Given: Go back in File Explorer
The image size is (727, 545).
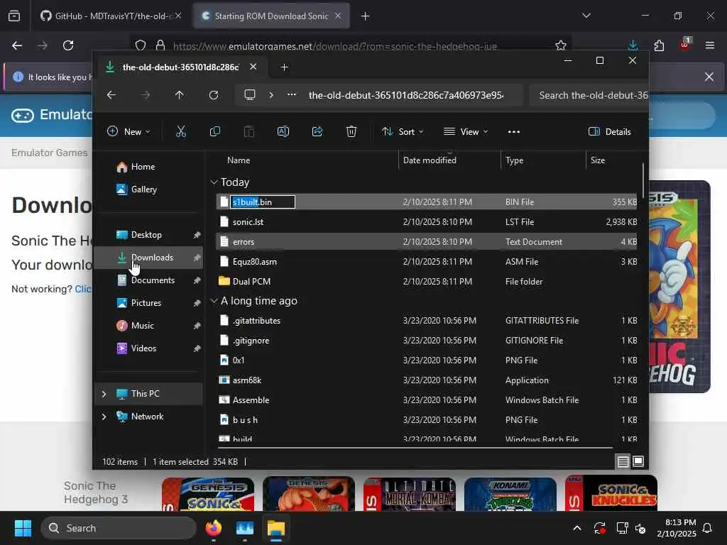Looking at the screenshot, I should pos(111,95).
